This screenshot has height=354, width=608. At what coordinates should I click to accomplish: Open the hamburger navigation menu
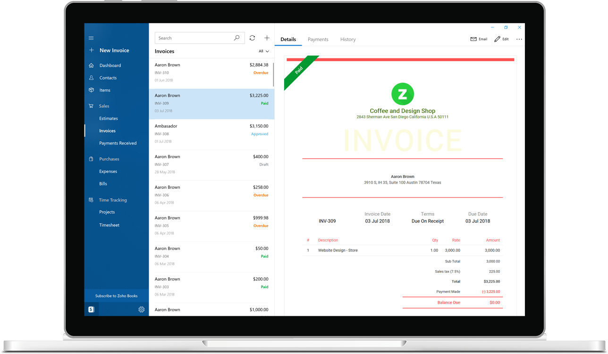(x=91, y=38)
